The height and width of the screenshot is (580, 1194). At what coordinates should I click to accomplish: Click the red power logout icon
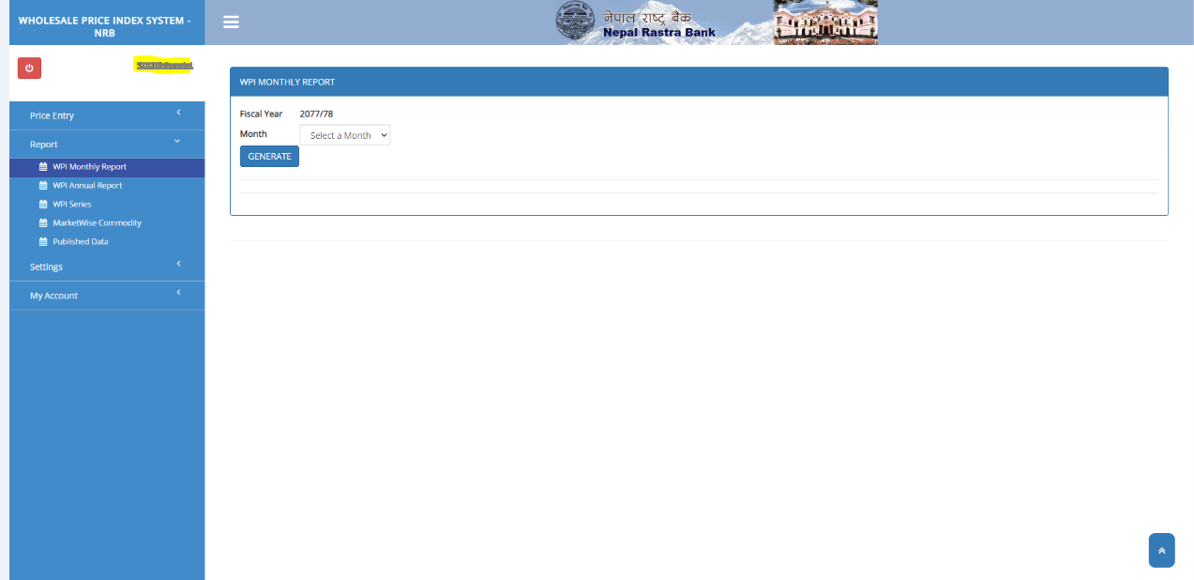tap(29, 68)
